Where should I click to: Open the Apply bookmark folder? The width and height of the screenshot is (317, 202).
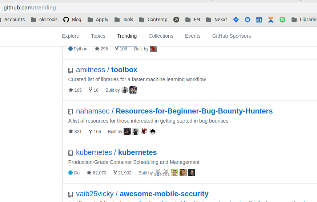[98, 20]
